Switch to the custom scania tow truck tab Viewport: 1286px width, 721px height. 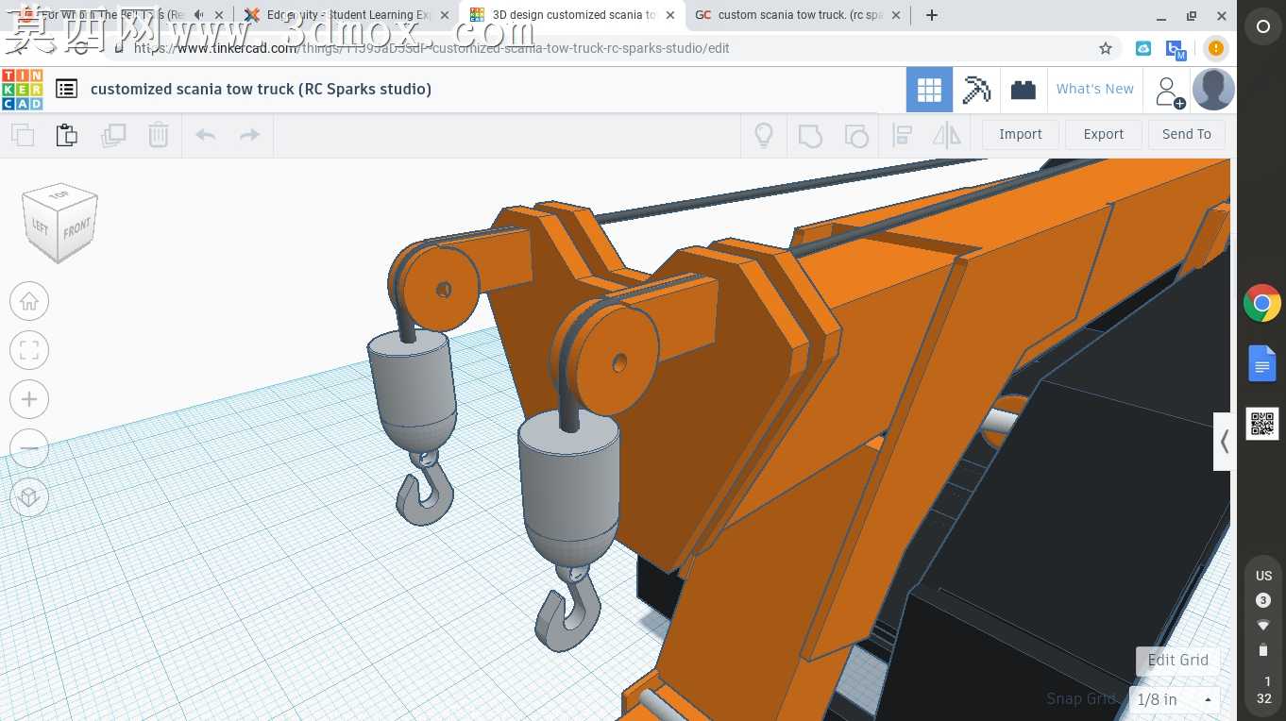coord(798,15)
